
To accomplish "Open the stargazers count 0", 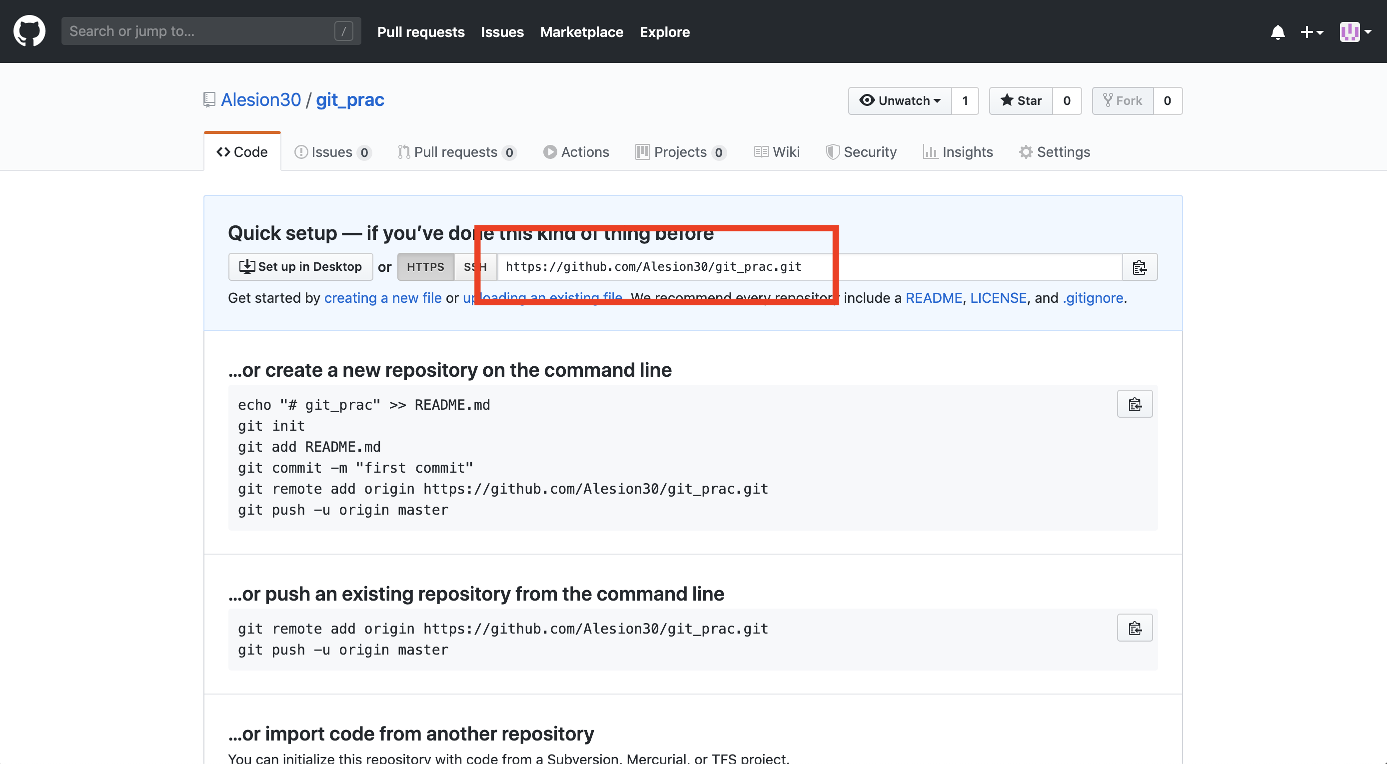I will 1067,100.
